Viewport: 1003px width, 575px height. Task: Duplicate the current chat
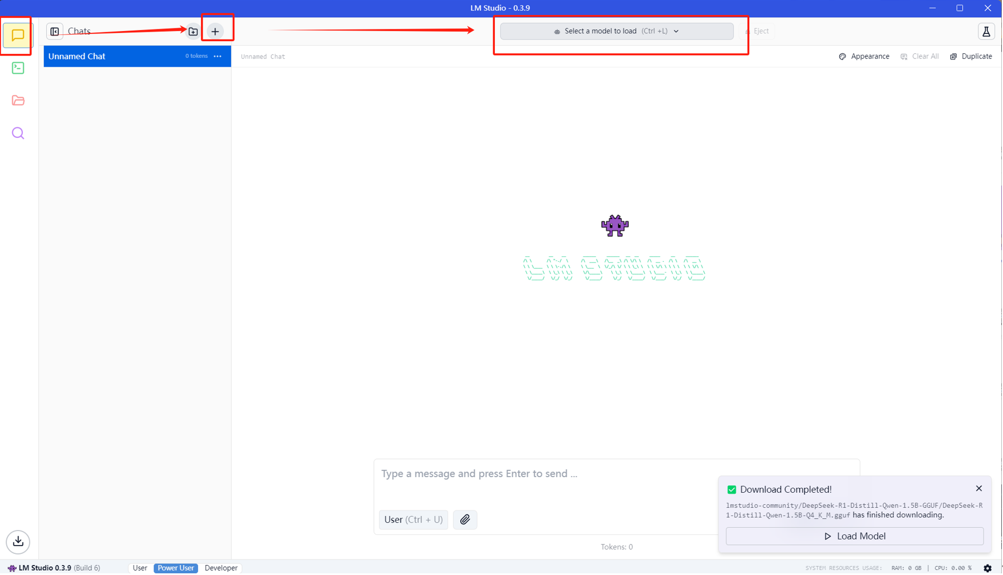972,57
